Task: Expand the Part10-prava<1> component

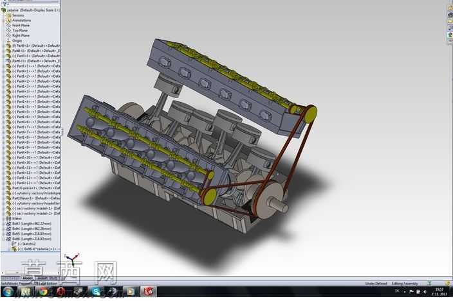Action: pos(3,188)
